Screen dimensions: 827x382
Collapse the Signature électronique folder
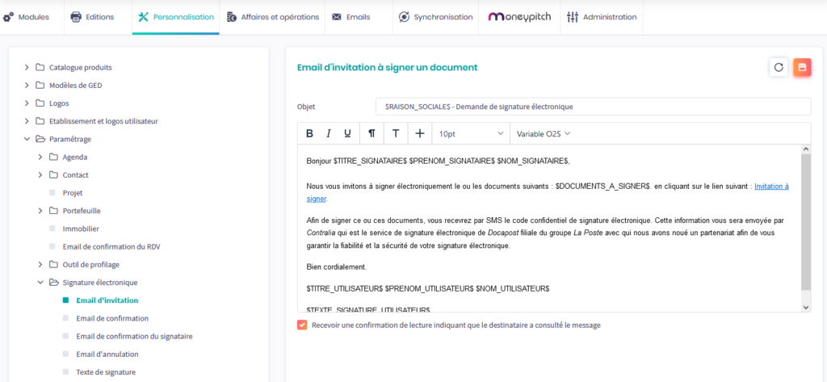point(41,283)
